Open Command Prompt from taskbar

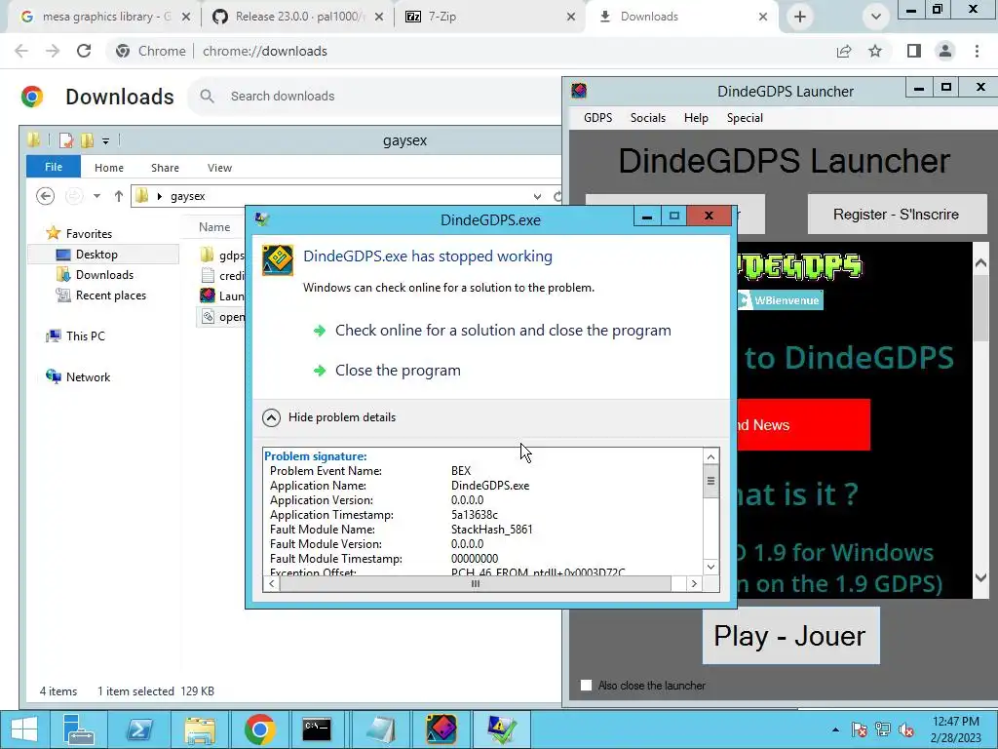coord(317,729)
